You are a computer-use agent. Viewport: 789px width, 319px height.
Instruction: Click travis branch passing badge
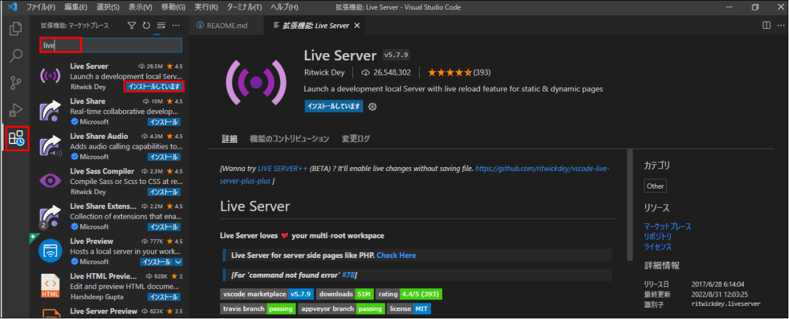click(x=258, y=309)
